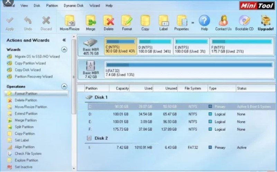Sort by the Unused column header
The width and height of the screenshot is (277, 172).
coord(166,88)
